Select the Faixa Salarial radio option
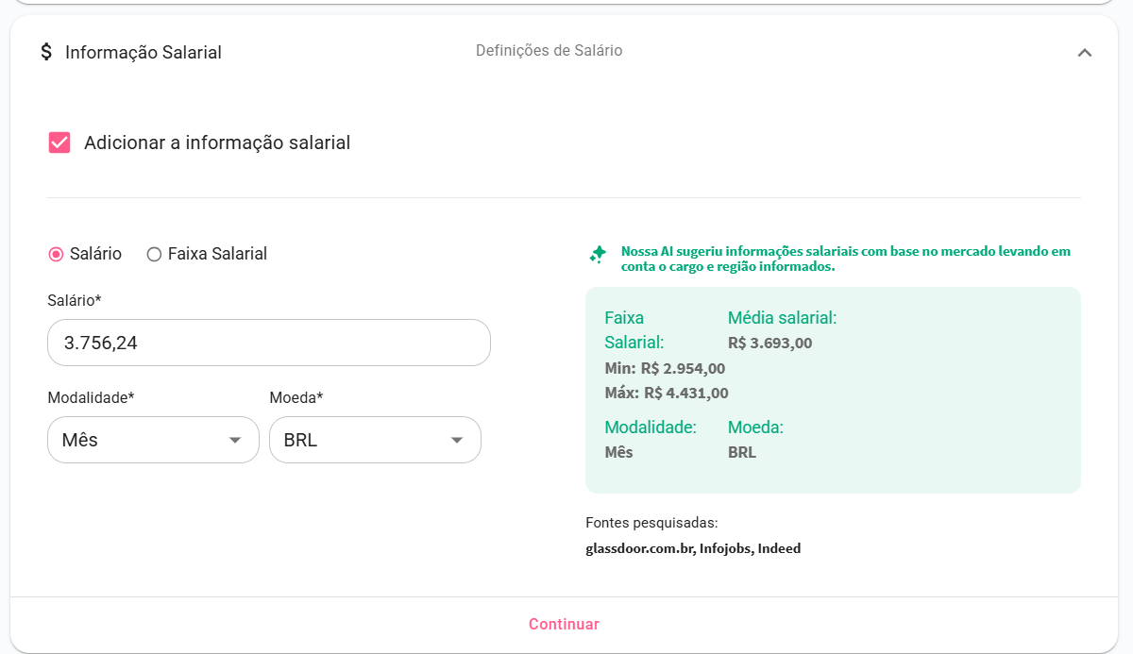The height and width of the screenshot is (654, 1133). click(x=155, y=254)
